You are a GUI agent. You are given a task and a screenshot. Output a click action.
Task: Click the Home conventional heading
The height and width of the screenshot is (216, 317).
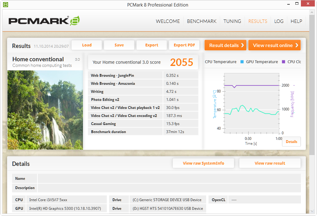(x=38, y=59)
